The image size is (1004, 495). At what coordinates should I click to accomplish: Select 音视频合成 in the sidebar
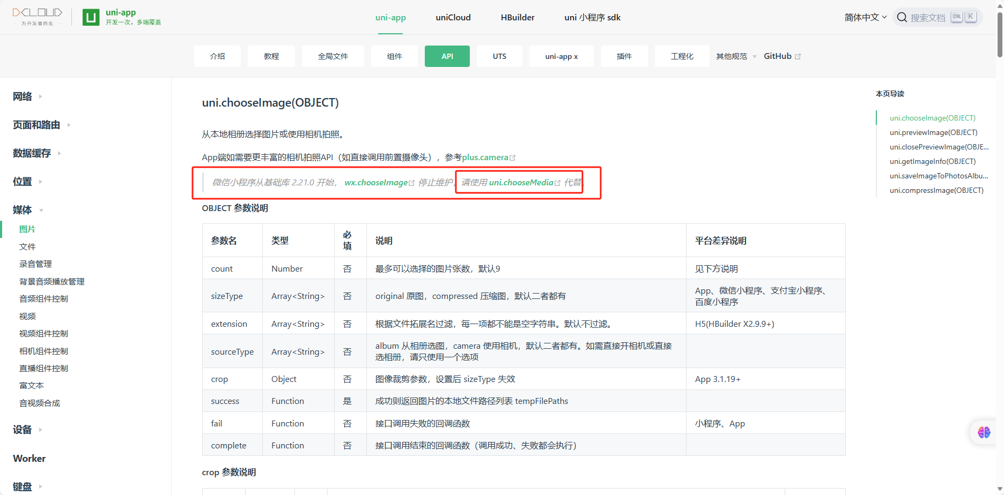click(x=40, y=403)
